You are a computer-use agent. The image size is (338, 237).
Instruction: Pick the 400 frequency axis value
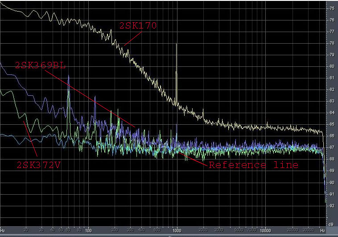pos(141,230)
